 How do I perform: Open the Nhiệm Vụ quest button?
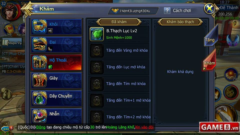point(12,43)
